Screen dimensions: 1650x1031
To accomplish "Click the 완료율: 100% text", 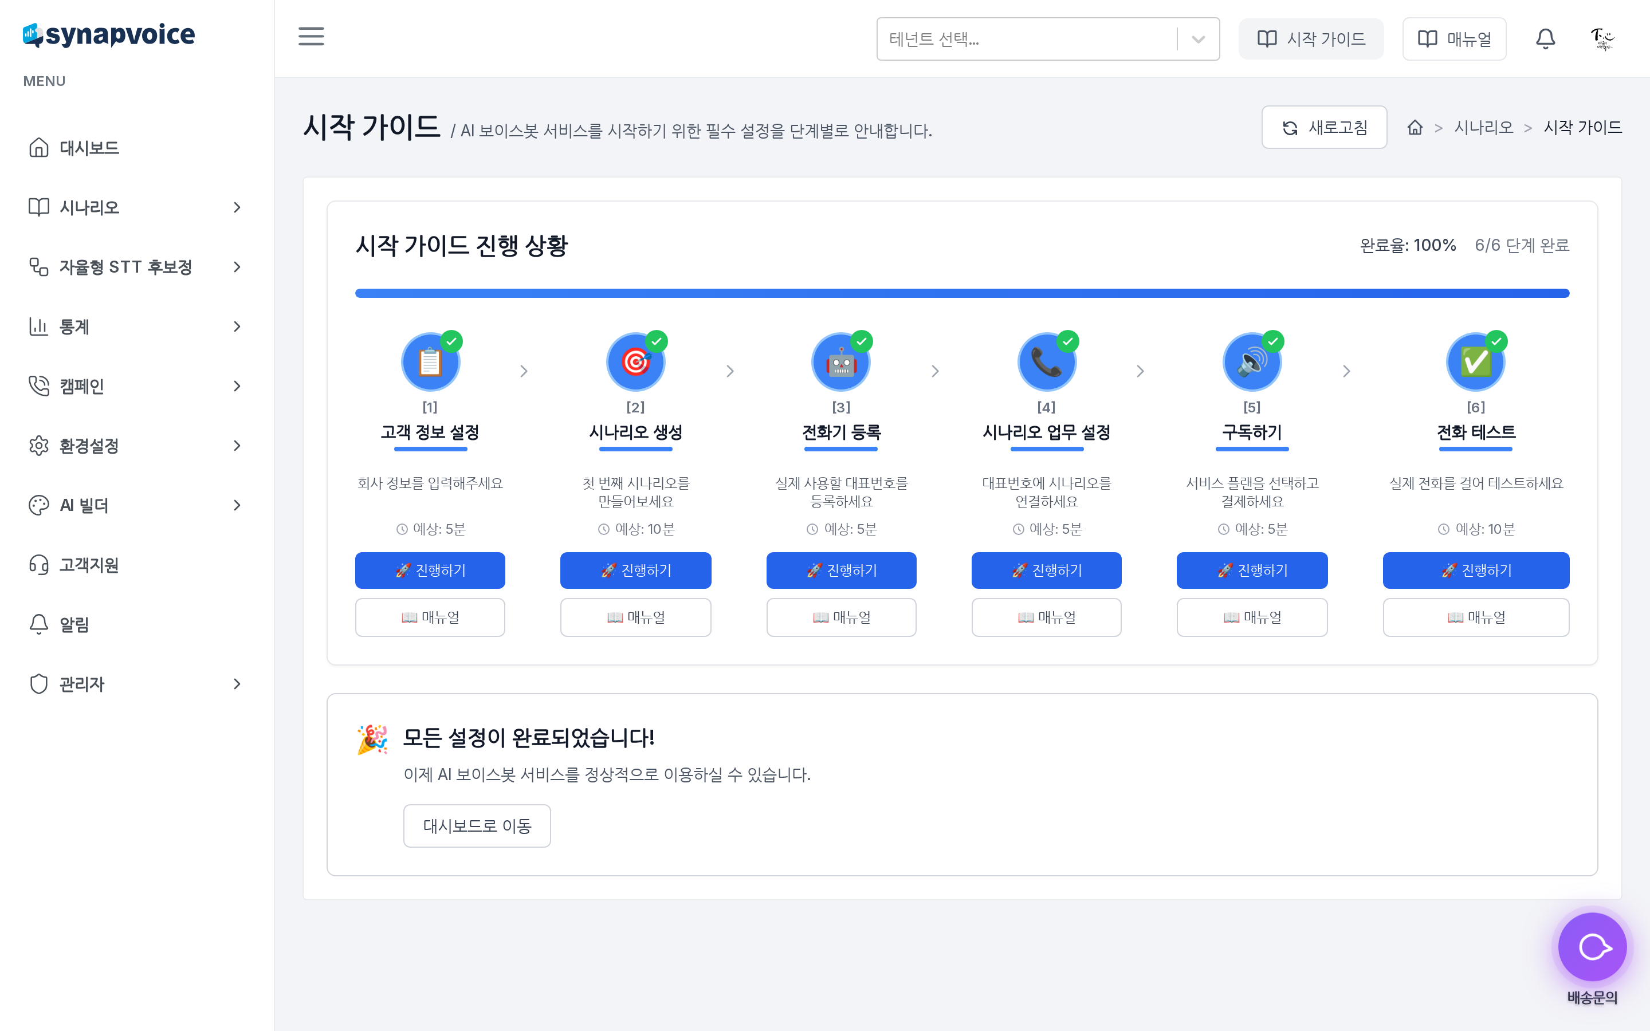I will point(1407,246).
